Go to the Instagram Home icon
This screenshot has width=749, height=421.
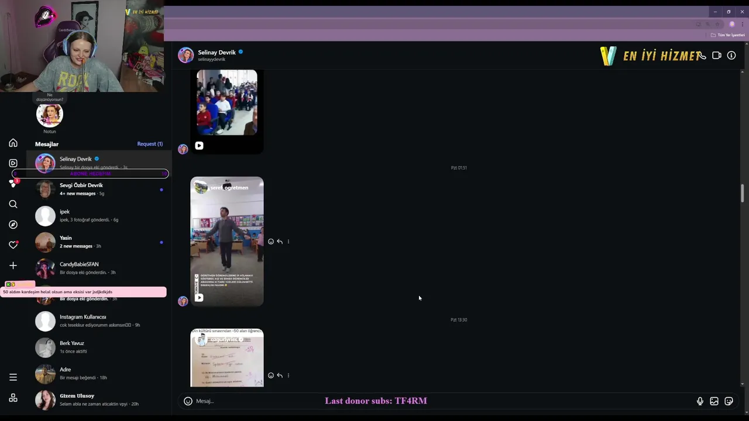[13, 143]
